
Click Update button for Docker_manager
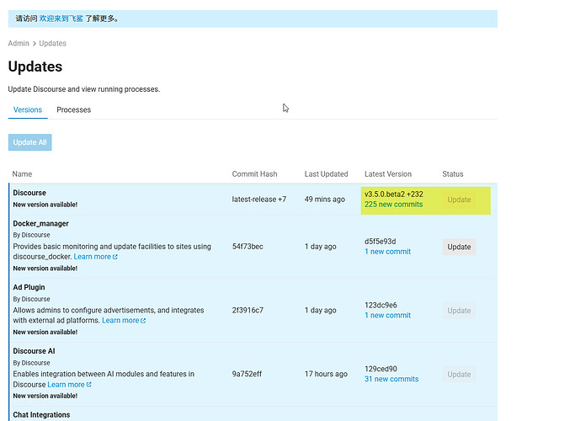point(459,247)
